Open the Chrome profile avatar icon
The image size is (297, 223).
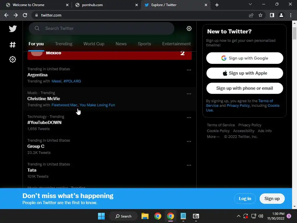coord(281,15)
